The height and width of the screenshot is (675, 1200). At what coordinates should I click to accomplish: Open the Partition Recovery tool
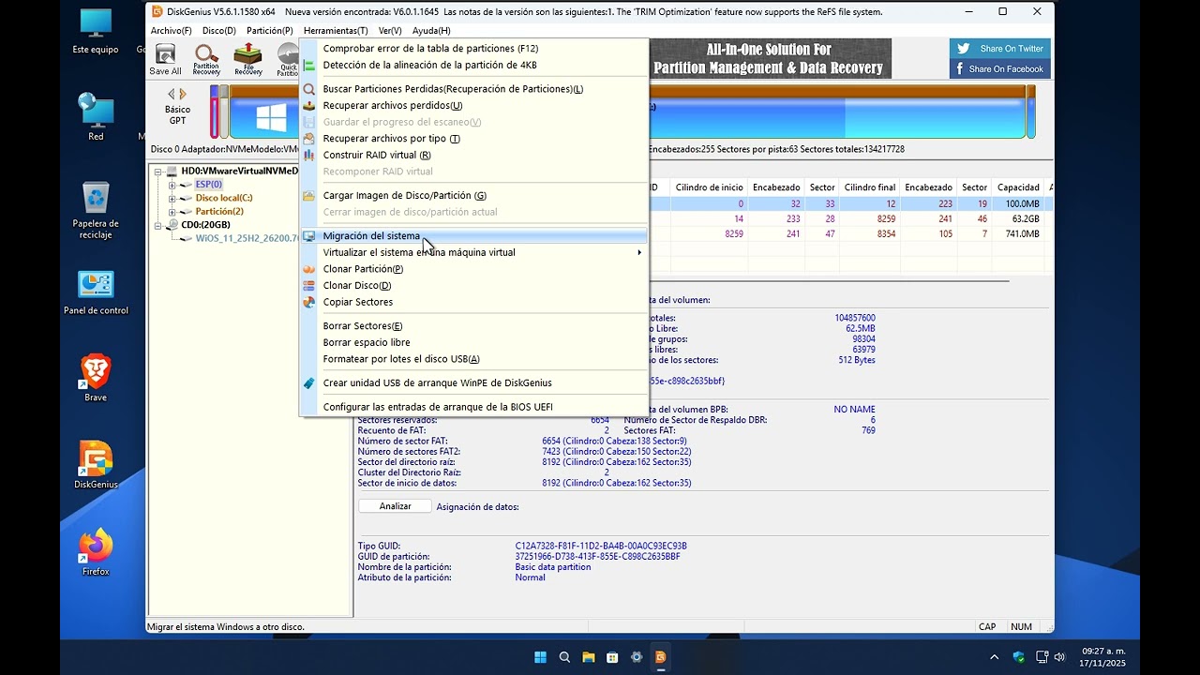pyautogui.click(x=206, y=59)
